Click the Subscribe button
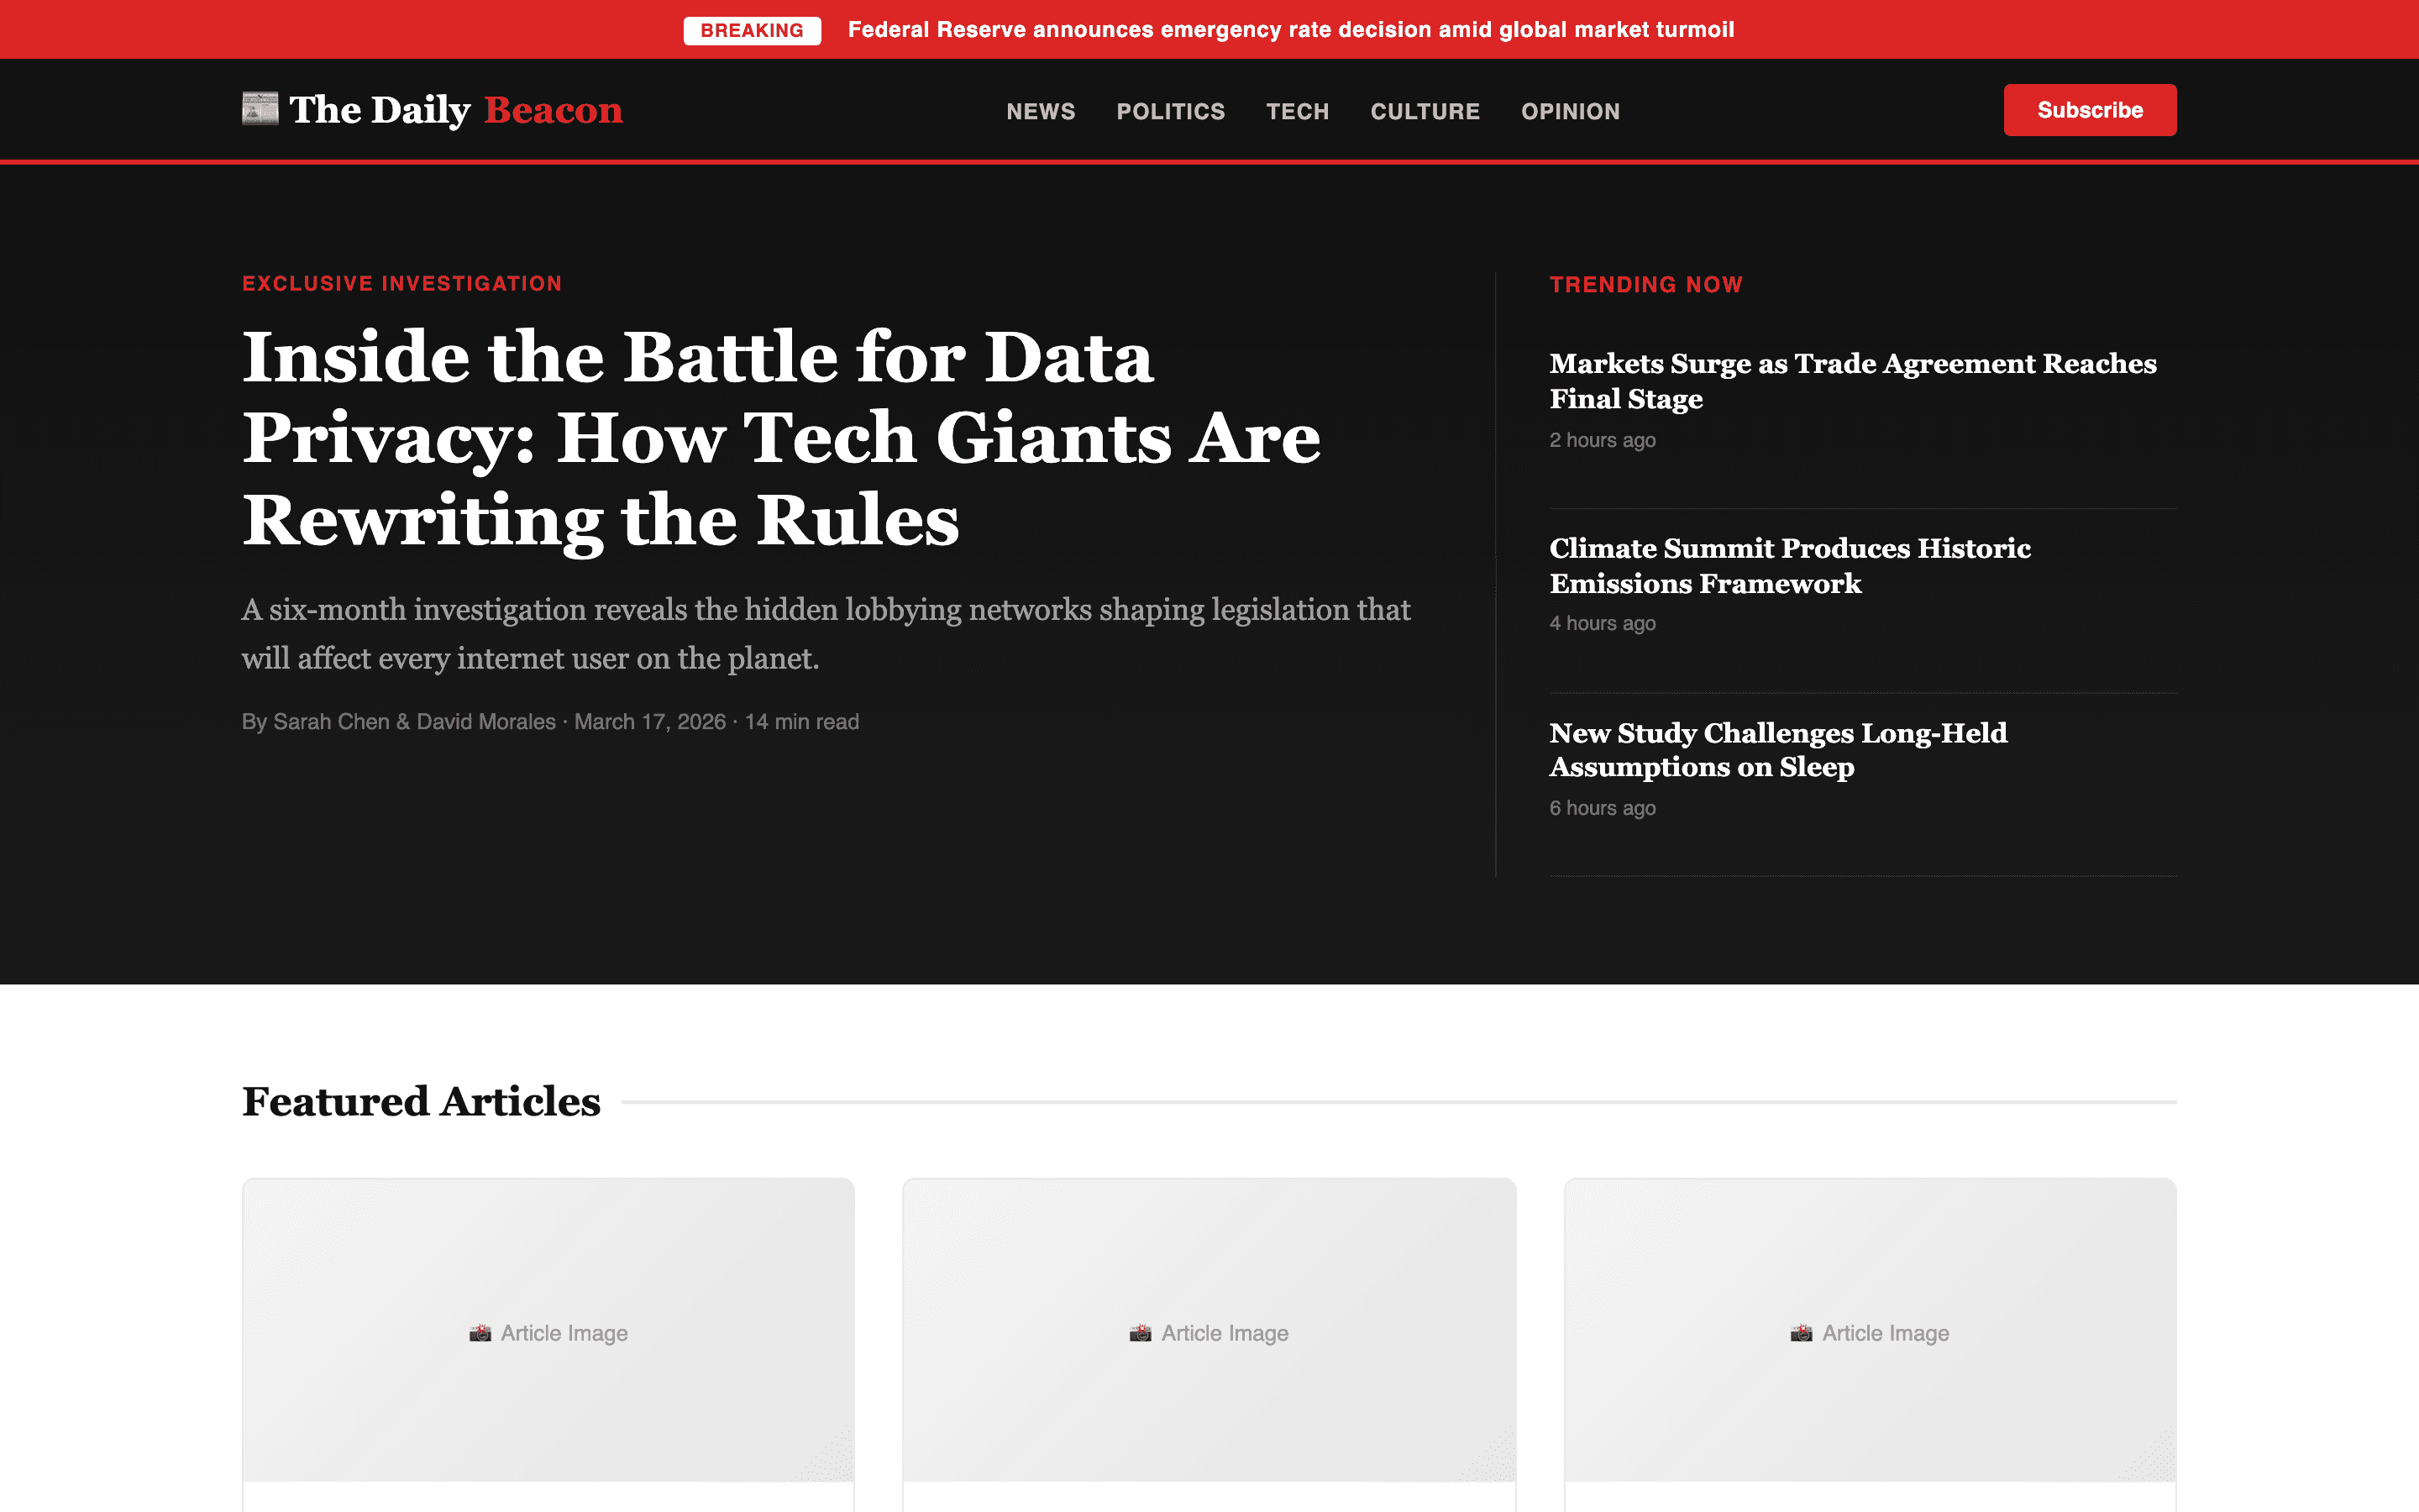 pos(2089,110)
